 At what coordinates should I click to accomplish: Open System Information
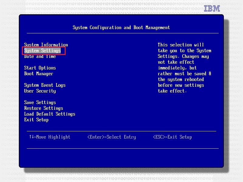tap(46, 45)
